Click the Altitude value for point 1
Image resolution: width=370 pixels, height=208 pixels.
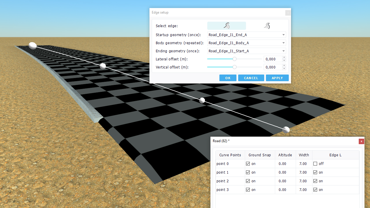(282, 172)
